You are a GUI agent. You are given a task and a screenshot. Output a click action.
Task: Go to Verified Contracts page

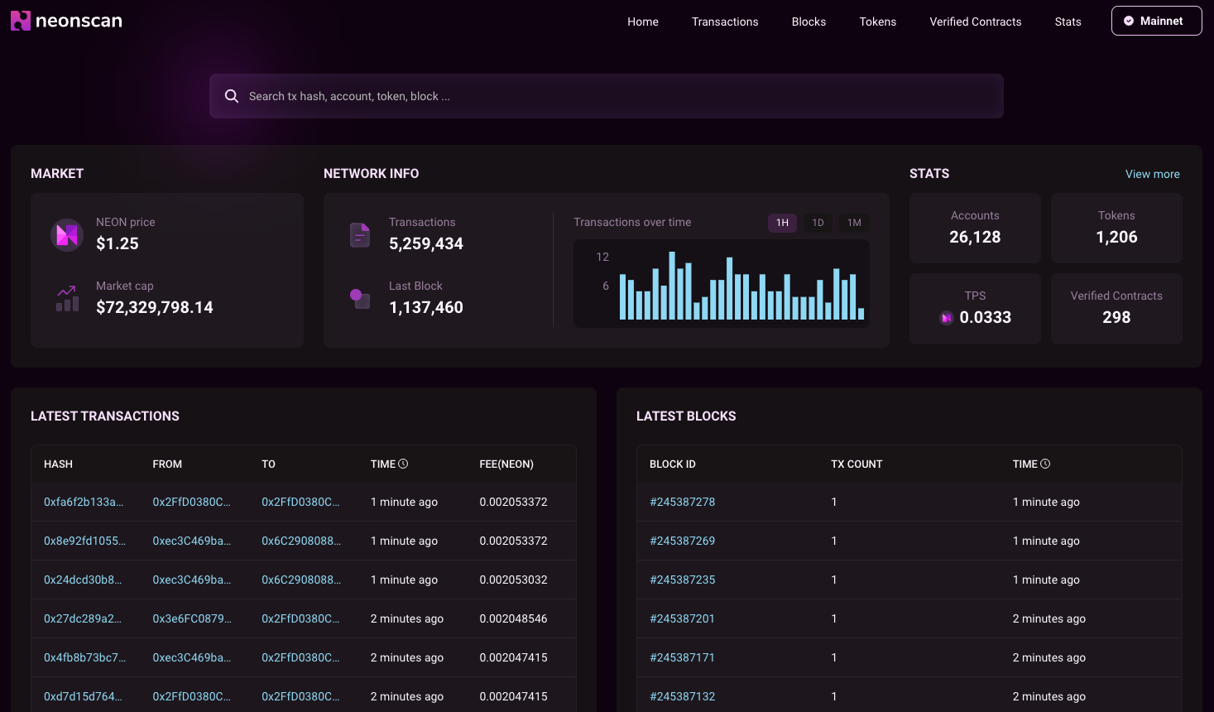click(975, 22)
